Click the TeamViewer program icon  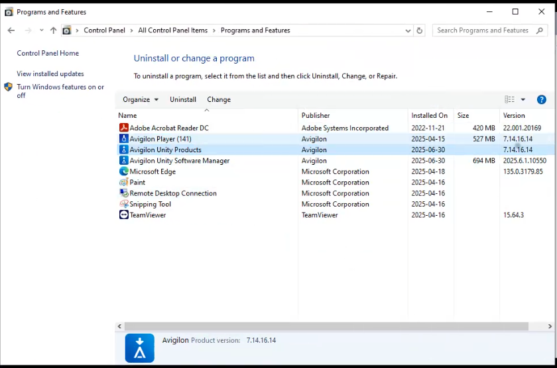tap(123, 215)
